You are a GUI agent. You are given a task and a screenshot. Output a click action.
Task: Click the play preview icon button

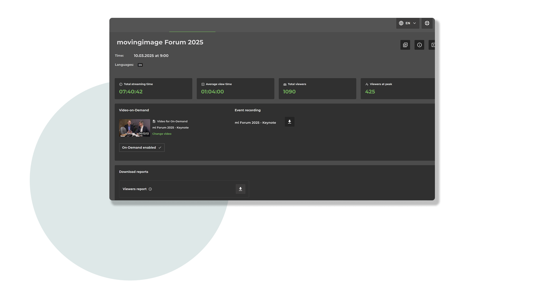click(432, 45)
